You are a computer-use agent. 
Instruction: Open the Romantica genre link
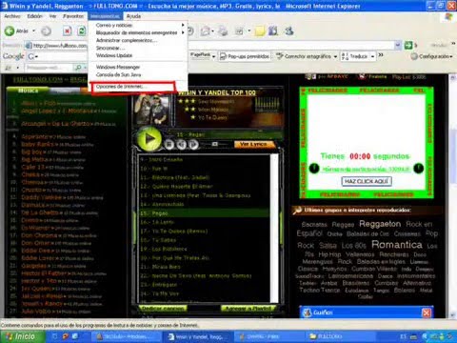[397, 245]
